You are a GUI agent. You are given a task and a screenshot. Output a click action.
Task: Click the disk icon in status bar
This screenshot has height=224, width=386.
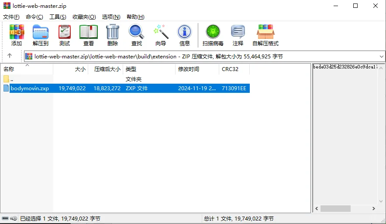pos(5,218)
